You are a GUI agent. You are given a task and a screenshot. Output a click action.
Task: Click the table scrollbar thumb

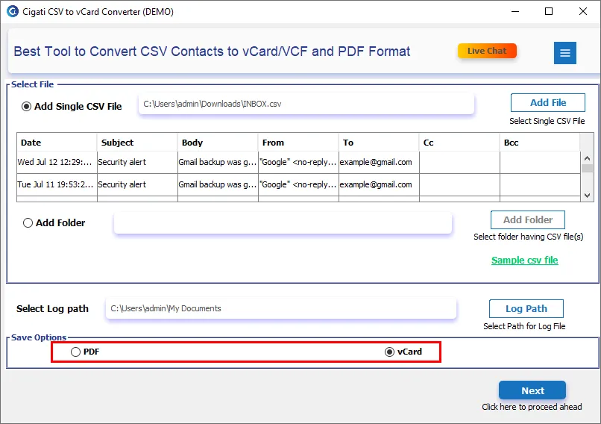click(x=587, y=168)
